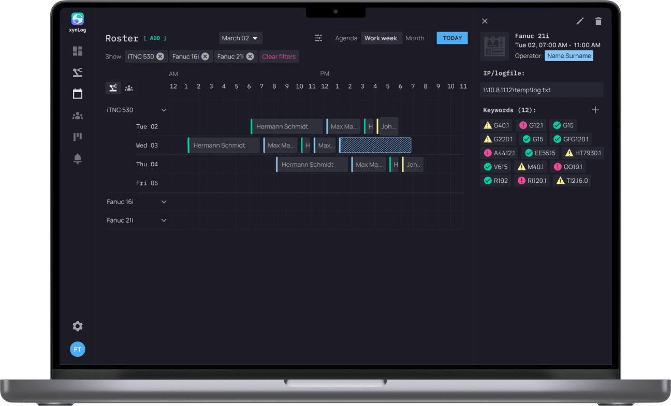Click the Name Surname operator tag
Image resolution: width=671 pixels, height=406 pixels.
(x=569, y=56)
